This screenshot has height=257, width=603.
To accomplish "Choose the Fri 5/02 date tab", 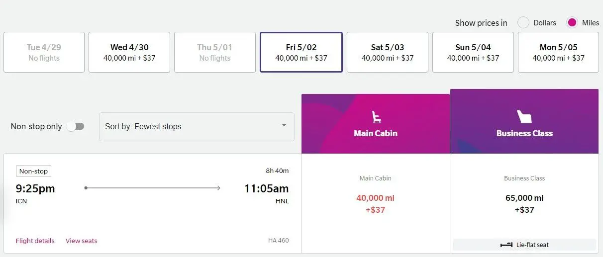I will pos(301,52).
